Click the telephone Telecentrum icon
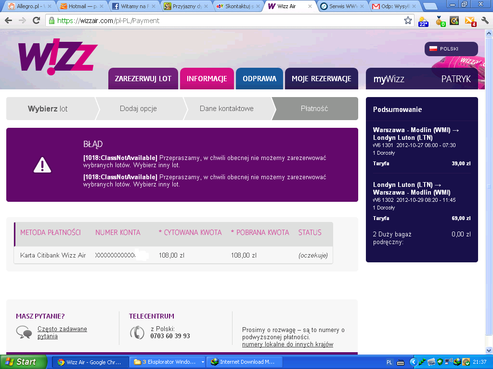The width and height of the screenshot is (493, 369). (x=137, y=332)
